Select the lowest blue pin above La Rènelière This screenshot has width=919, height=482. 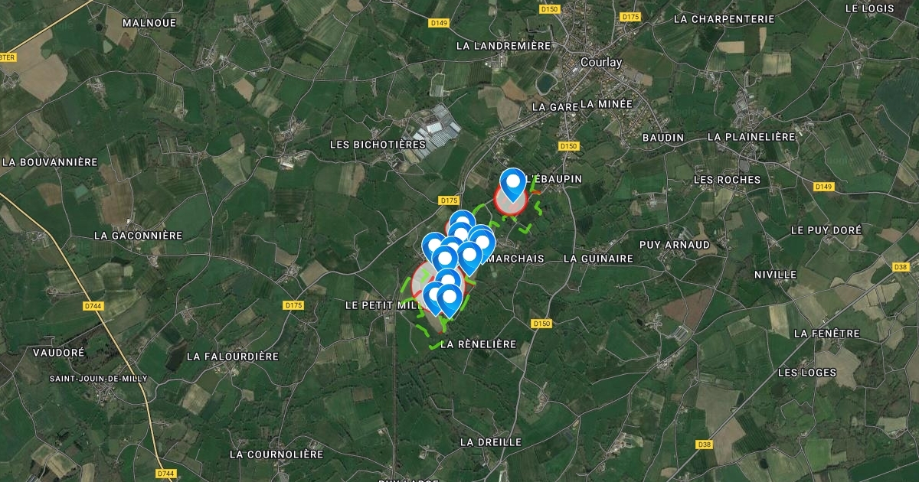pyautogui.click(x=450, y=301)
